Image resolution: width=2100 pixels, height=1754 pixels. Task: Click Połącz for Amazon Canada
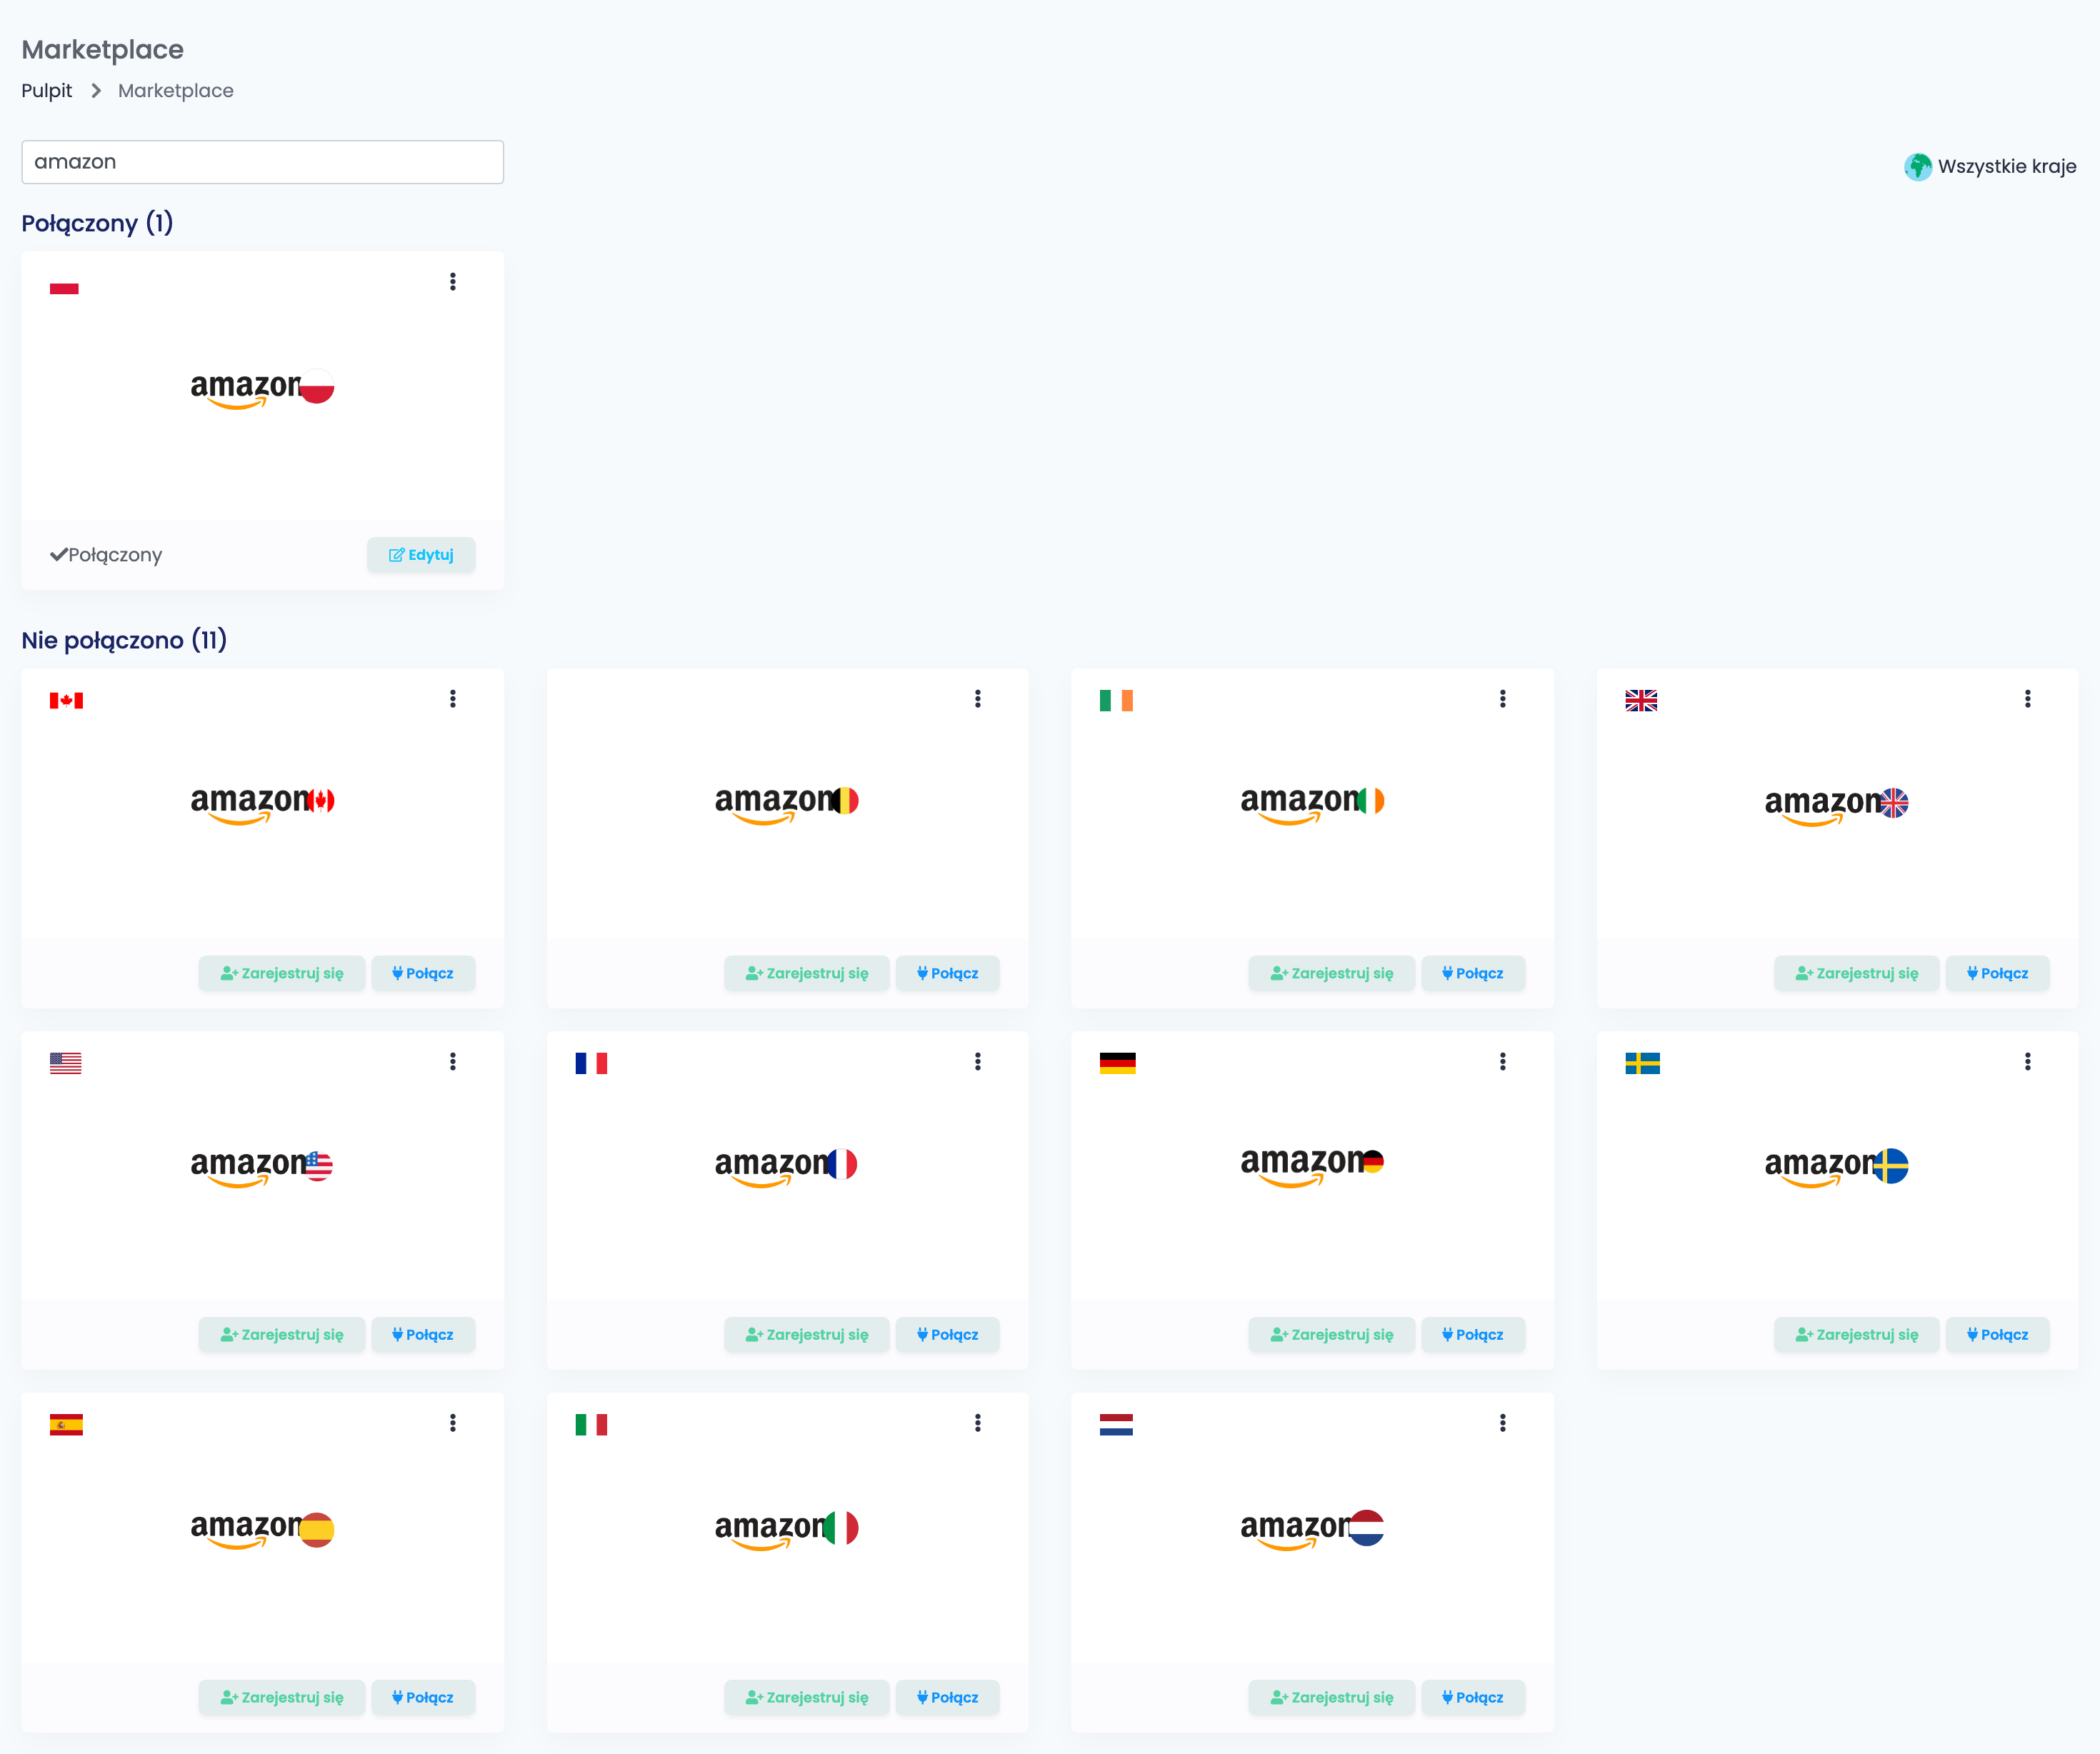tap(423, 973)
